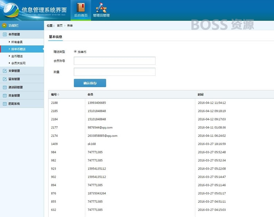Click the time 2016-03-27 04:15:03

212,210
